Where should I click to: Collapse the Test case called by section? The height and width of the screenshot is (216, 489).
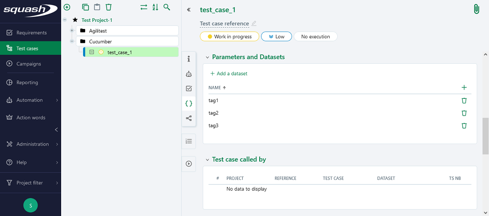[x=207, y=160]
